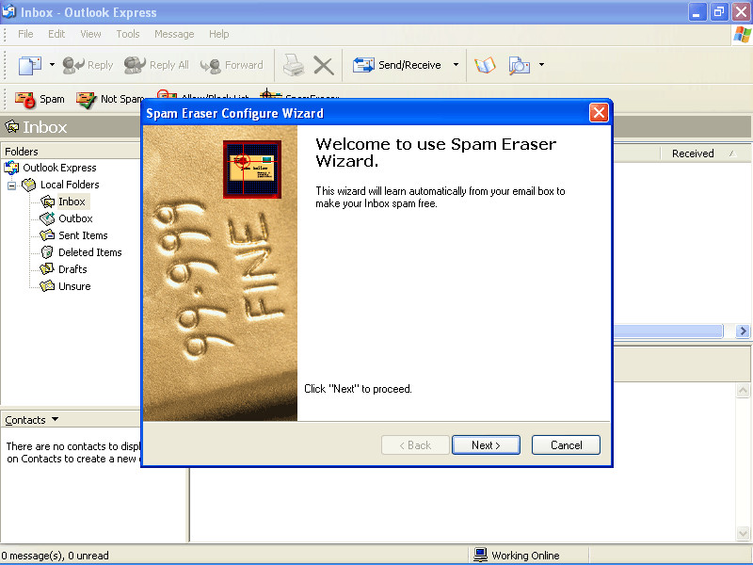This screenshot has width=753, height=565.
Task: Click the Reply toolbar button
Action: pyautogui.click(x=88, y=65)
